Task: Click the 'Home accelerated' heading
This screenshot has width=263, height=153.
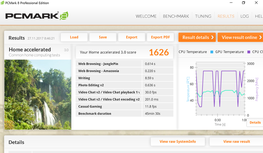Action: [x=30, y=49]
